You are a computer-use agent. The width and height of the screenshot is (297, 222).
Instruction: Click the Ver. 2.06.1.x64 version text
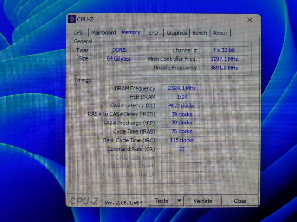click(123, 203)
